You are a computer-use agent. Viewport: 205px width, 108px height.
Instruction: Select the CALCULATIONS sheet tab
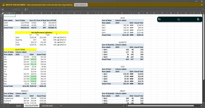tap(32, 106)
